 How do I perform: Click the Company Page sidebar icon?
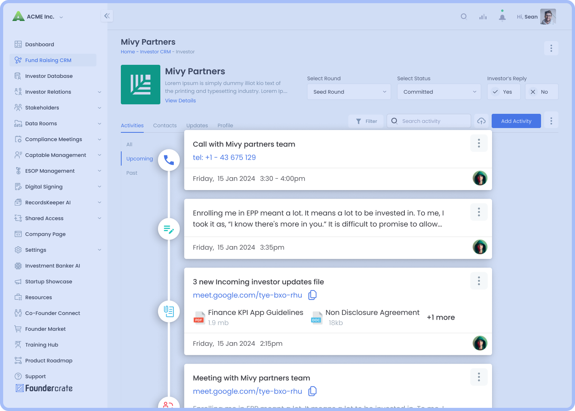pyautogui.click(x=18, y=234)
